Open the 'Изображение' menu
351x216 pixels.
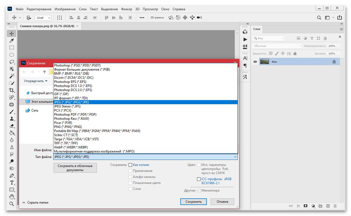tap(65, 9)
